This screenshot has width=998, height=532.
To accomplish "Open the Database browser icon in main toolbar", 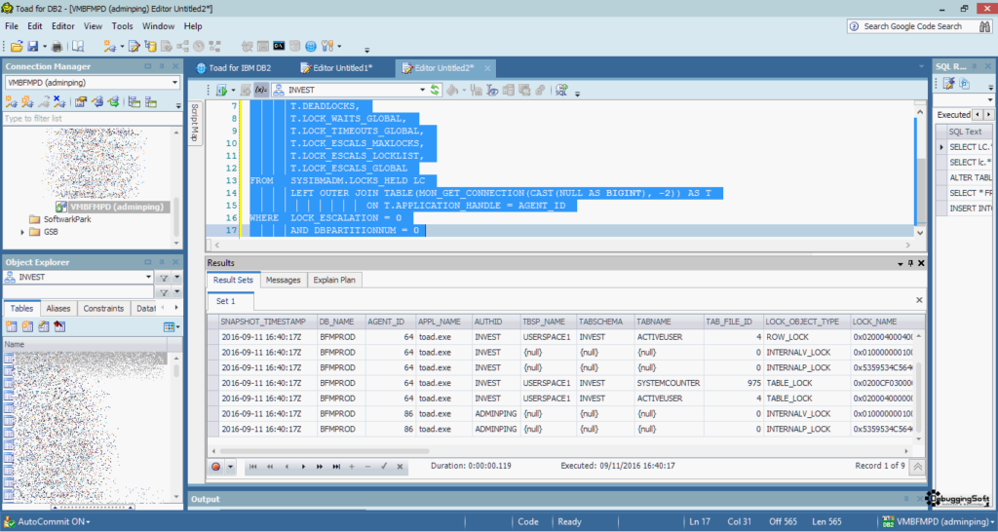I will 150,46.
